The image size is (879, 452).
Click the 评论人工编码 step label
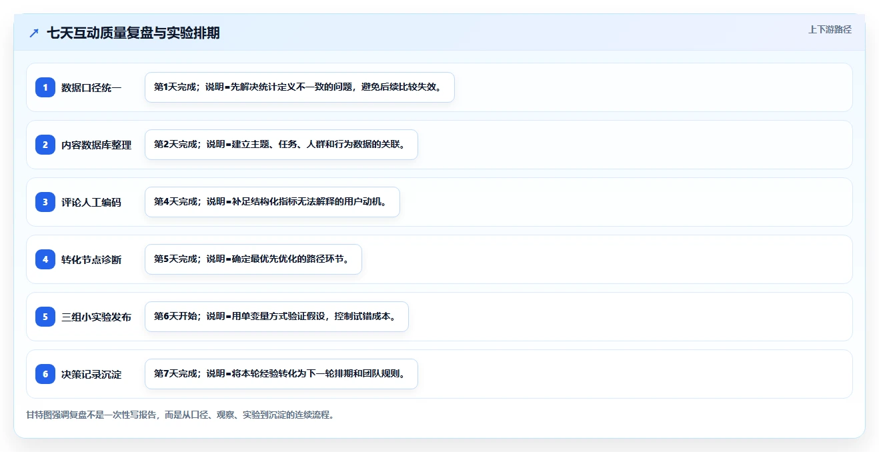pos(91,202)
